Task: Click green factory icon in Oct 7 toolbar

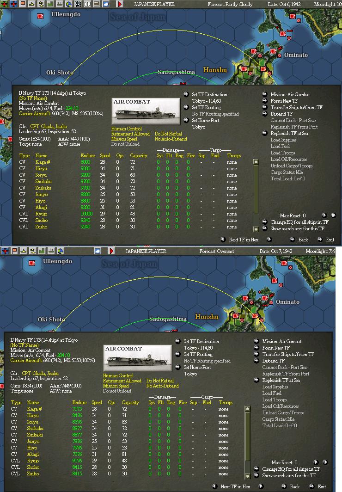Action: click(42, 251)
